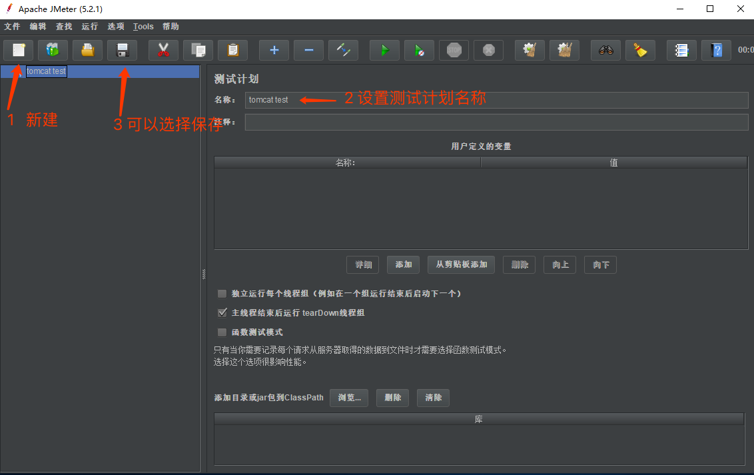Open the 选项 menu

(x=115, y=27)
